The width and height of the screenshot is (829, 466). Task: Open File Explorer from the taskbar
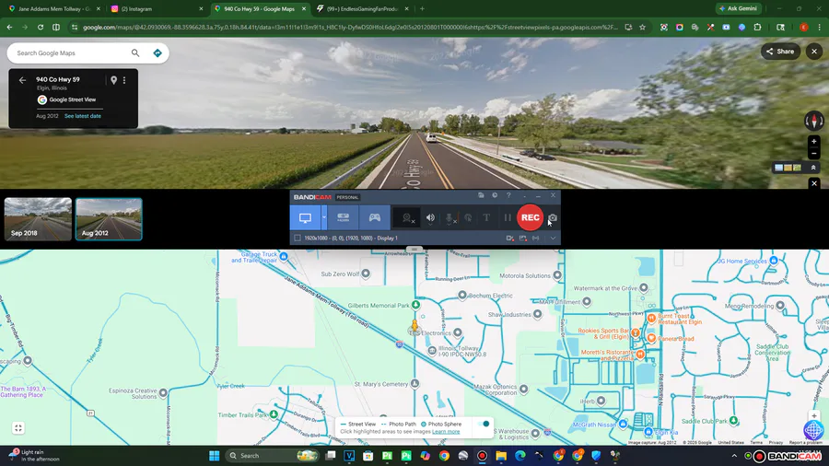(x=501, y=456)
